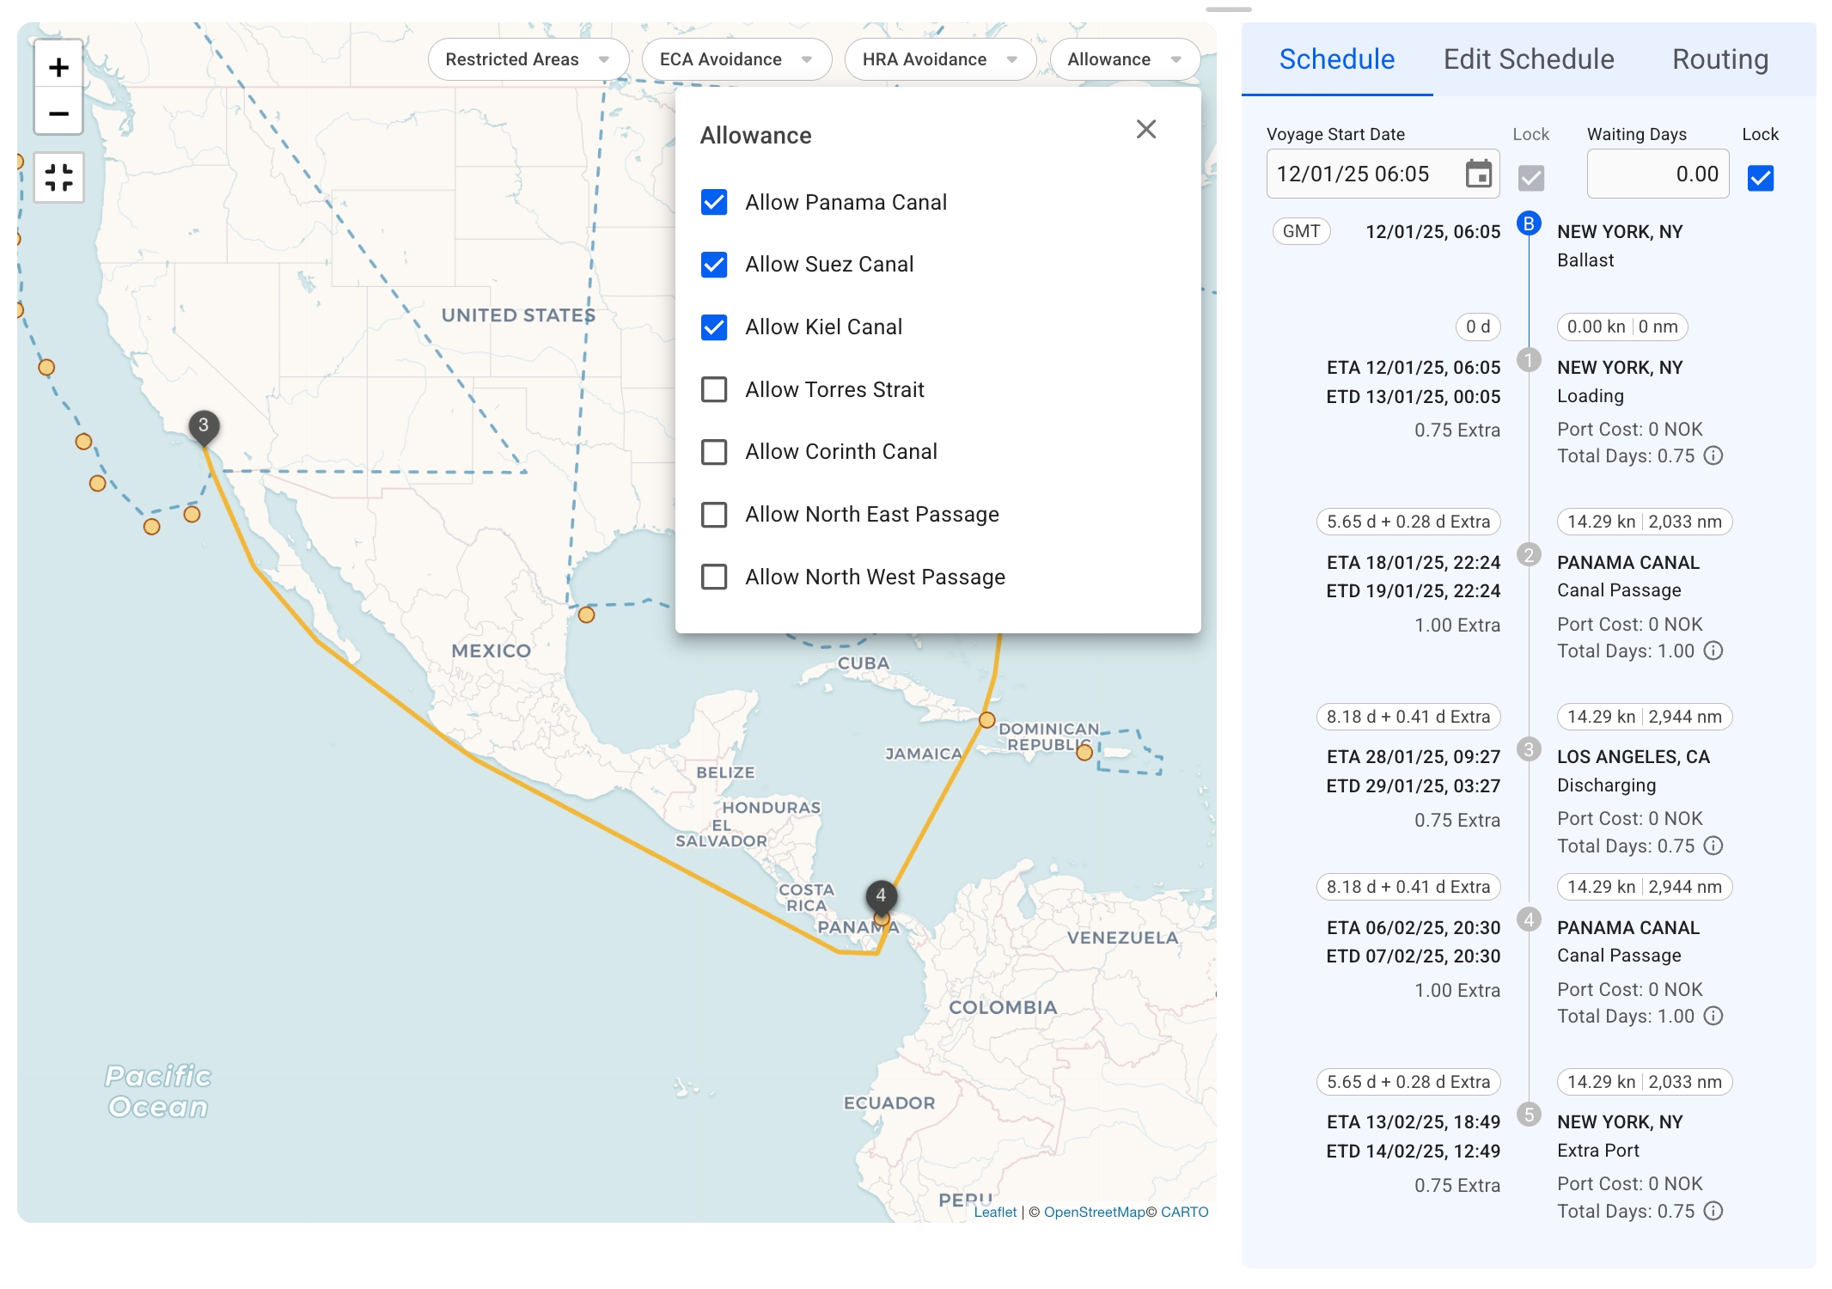
Task: Toggle the Waiting Days lock checkbox
Action: pyautogui.click(x=1760, y=178)
